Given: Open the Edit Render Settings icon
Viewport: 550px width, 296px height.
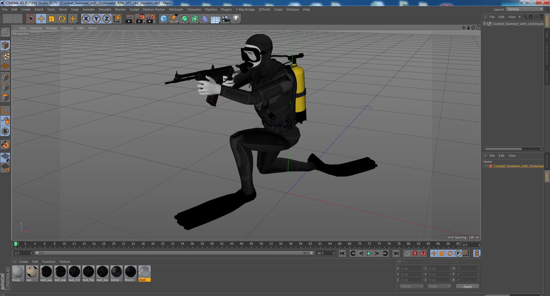Looking at the screenshot, I should pyautogui.click(x=151, y=19).
